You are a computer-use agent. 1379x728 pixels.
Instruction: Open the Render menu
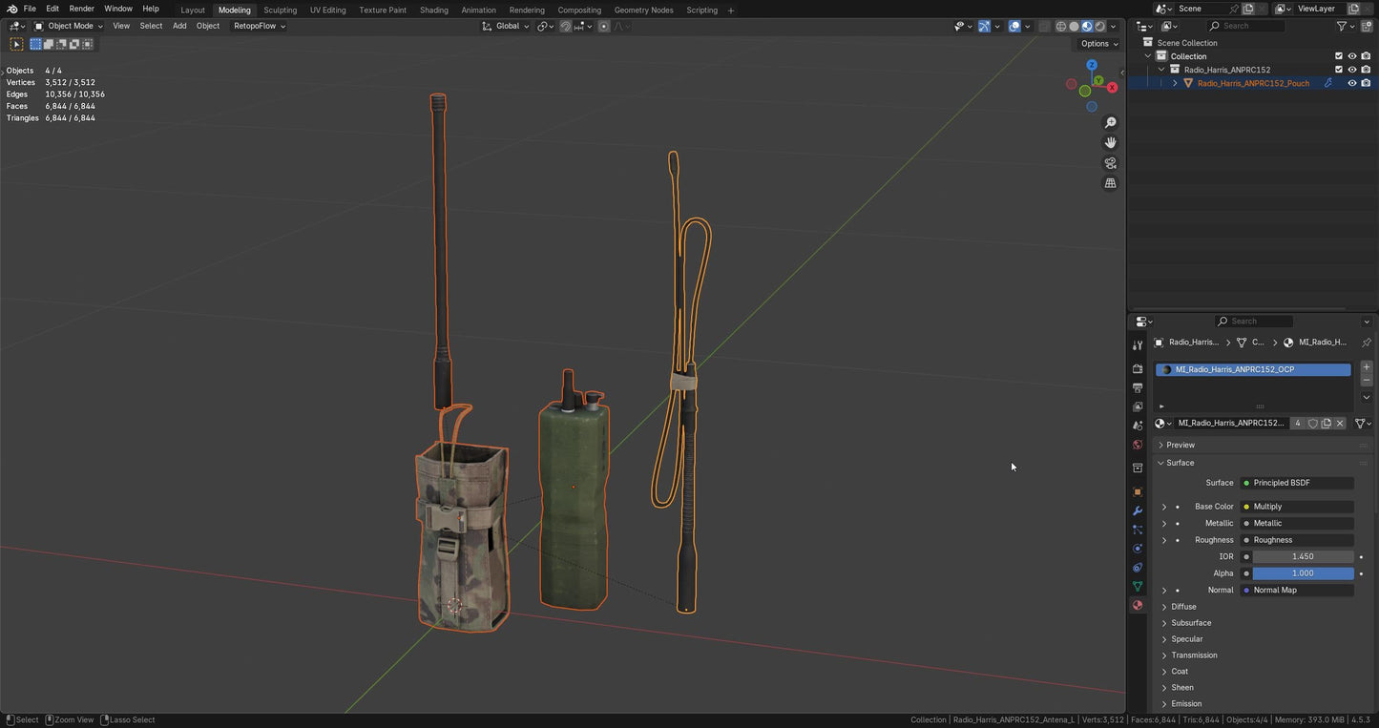pos(81,9)
